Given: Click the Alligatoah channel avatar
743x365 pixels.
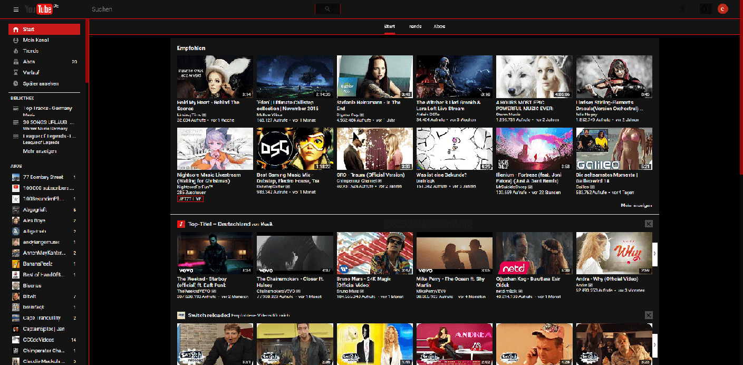Looking at the screenshot, I should point(16,231).
